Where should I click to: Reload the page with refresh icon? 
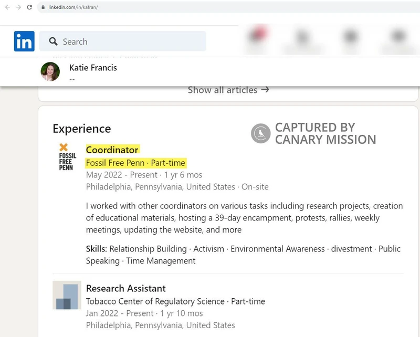pyautogui.click(x=29, y=7)
